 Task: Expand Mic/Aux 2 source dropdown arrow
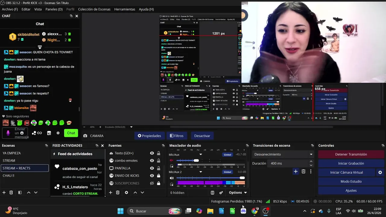click(201, 172)
